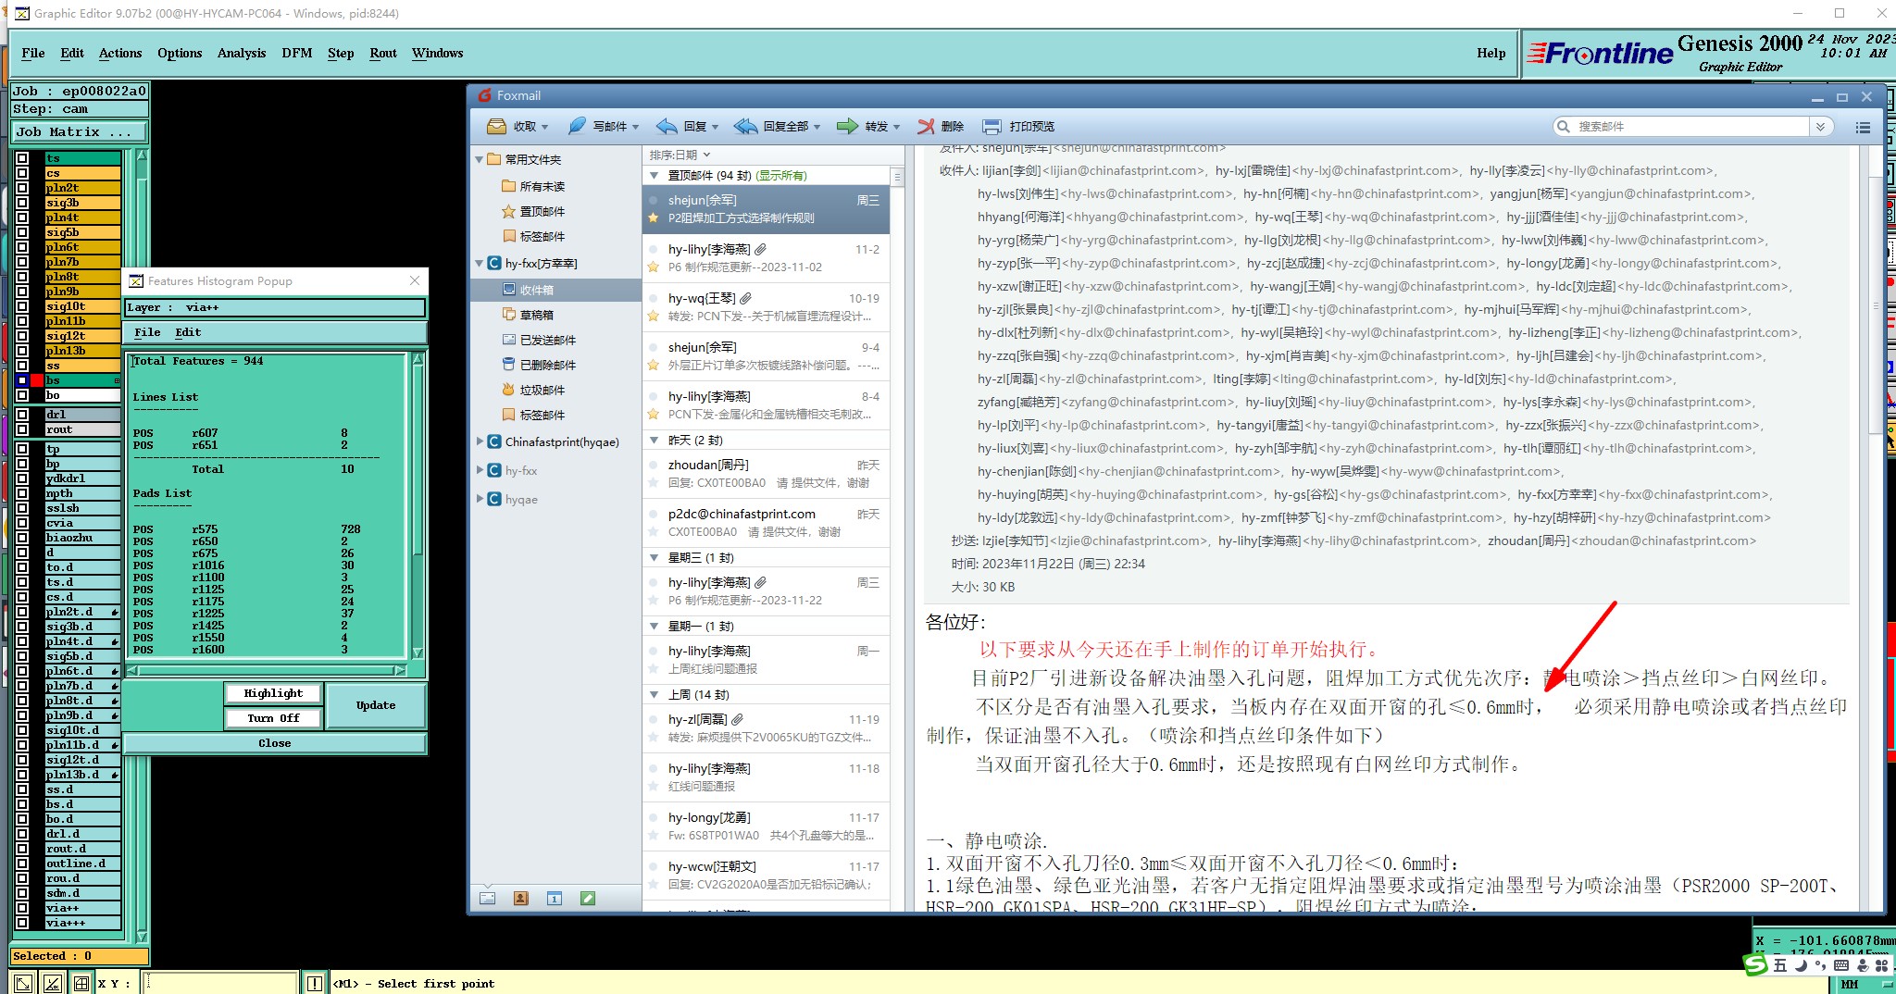Open the Edit menu in Features Histogram Popup
1896x994 pixels.
(x=188, y=332)
